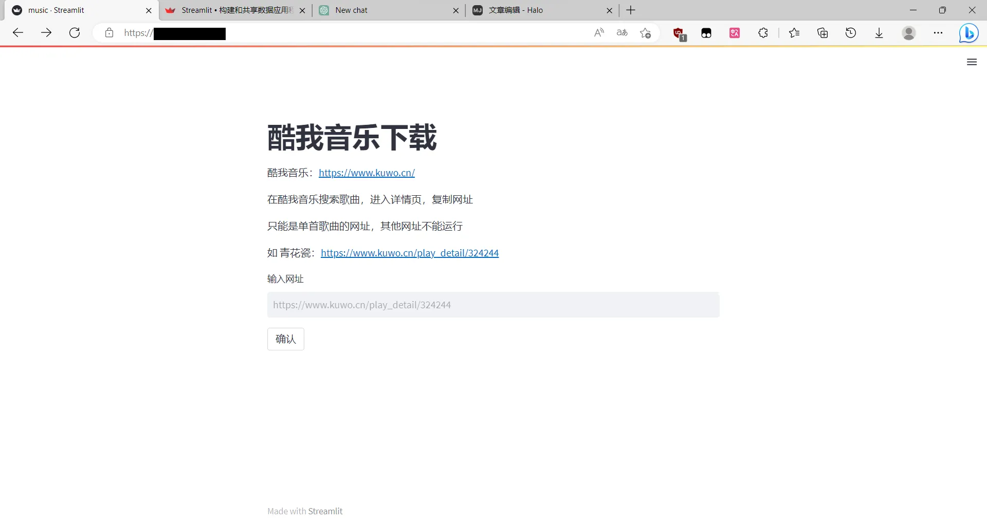Image resolution: width=987 pixels, height=523 pixels.
Task: Open the browser History icon
Action: (851, 33)
